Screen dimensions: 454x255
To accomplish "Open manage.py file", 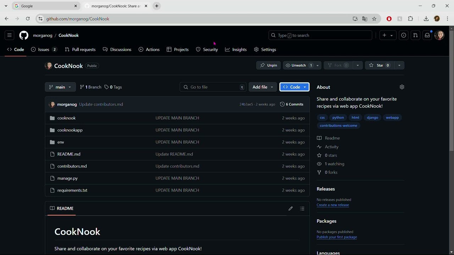I will pos(67,178).
